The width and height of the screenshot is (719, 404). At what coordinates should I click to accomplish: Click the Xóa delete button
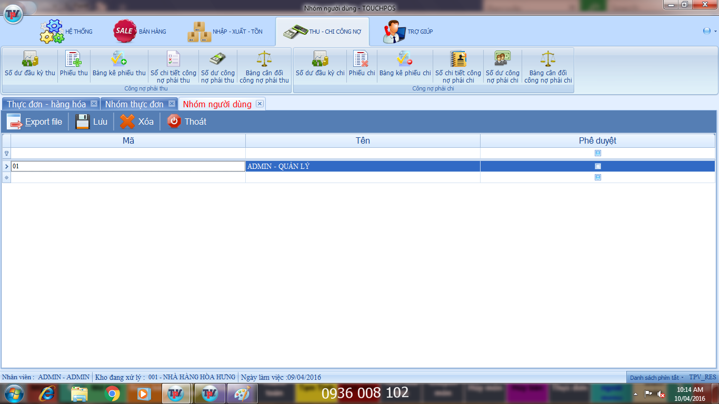137,122
